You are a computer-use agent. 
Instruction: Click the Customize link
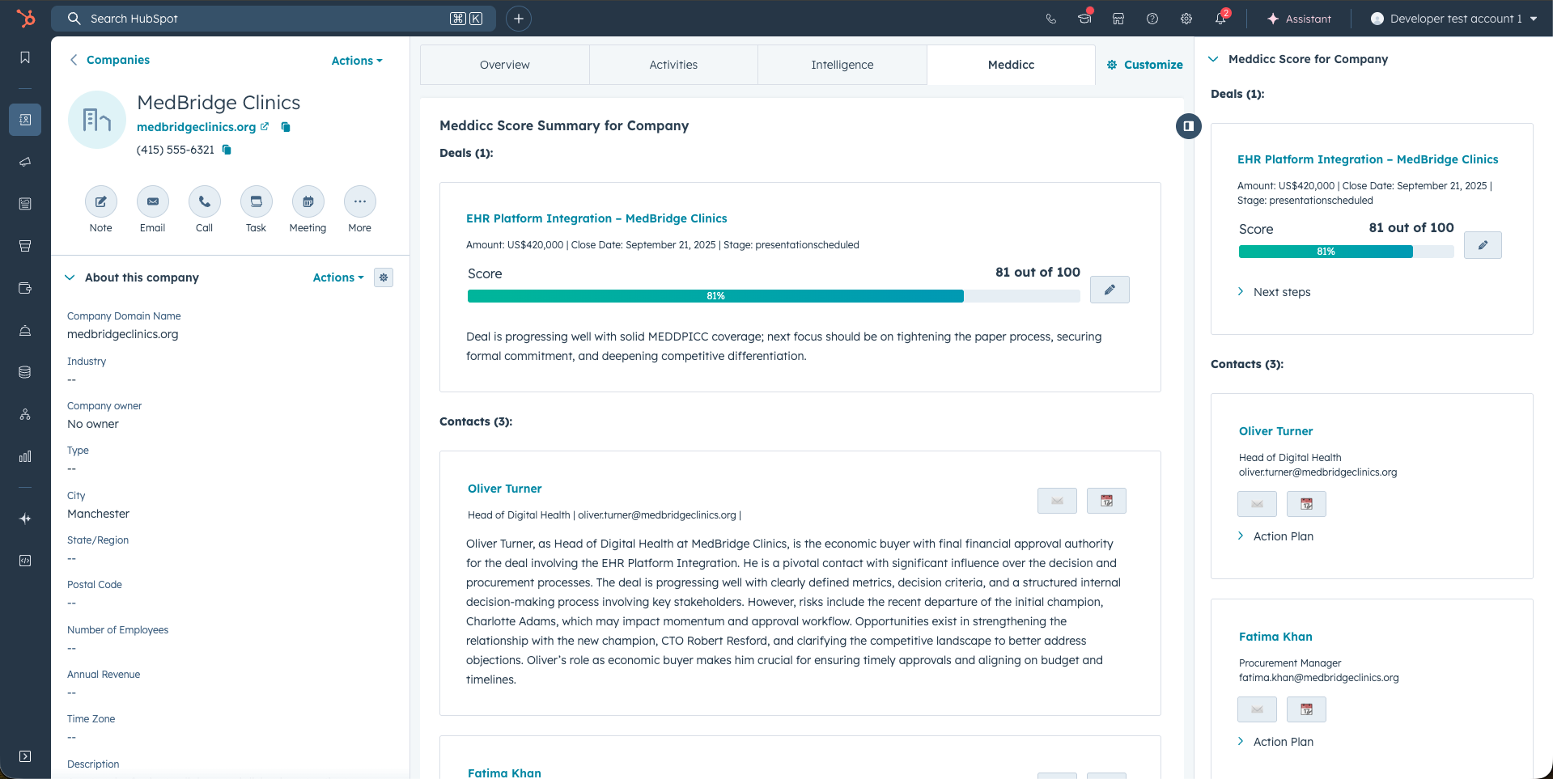pyautogui.click(x=1145, y=65)
